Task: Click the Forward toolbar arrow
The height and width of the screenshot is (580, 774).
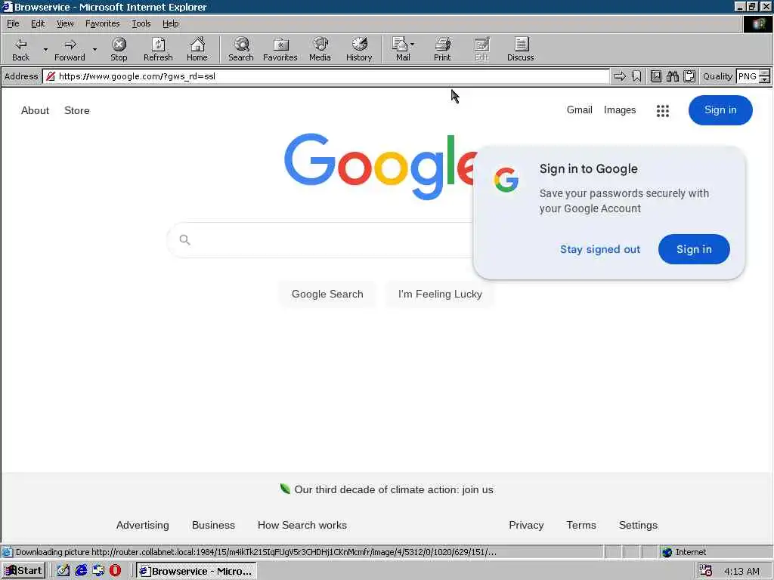Action: [70, 49]
